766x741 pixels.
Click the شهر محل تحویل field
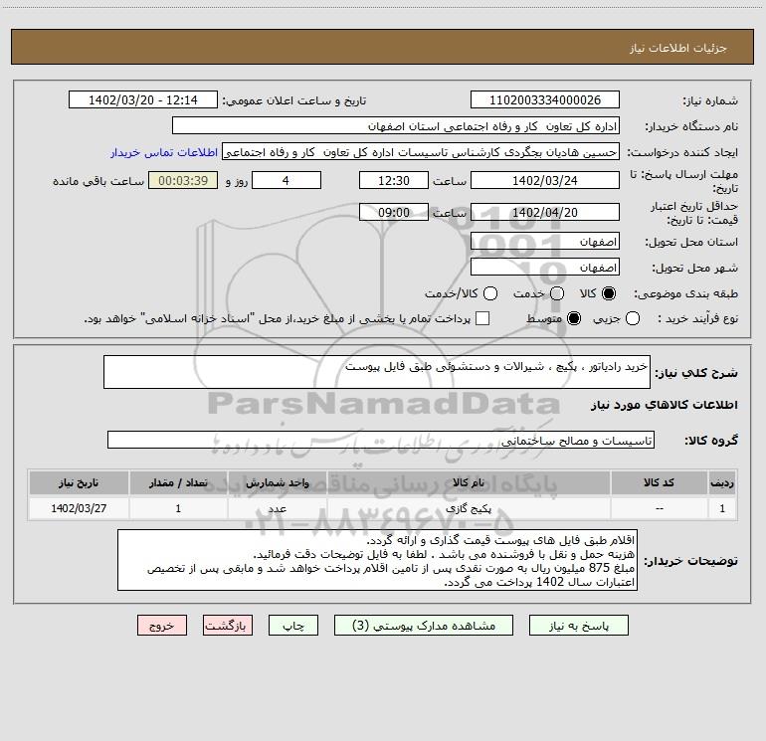click(x=545, y=268)
